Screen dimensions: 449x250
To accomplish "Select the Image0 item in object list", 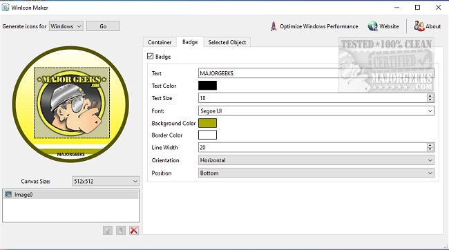I will pyautogui.click(x=70, y=195).
